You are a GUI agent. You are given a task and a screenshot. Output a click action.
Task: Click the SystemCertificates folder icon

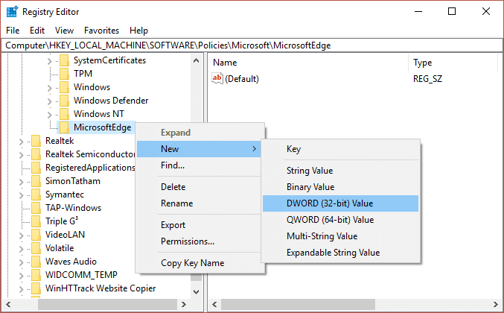64,60
